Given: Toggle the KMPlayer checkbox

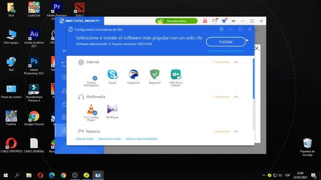Looking at the screenshot, I should pos(116,112).
